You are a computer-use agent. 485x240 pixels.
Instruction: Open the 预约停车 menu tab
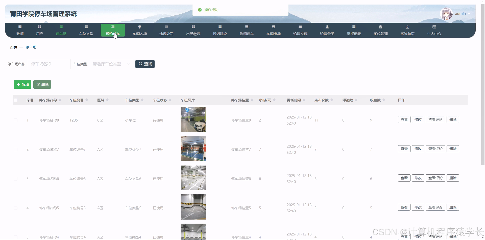pos(113,30)
